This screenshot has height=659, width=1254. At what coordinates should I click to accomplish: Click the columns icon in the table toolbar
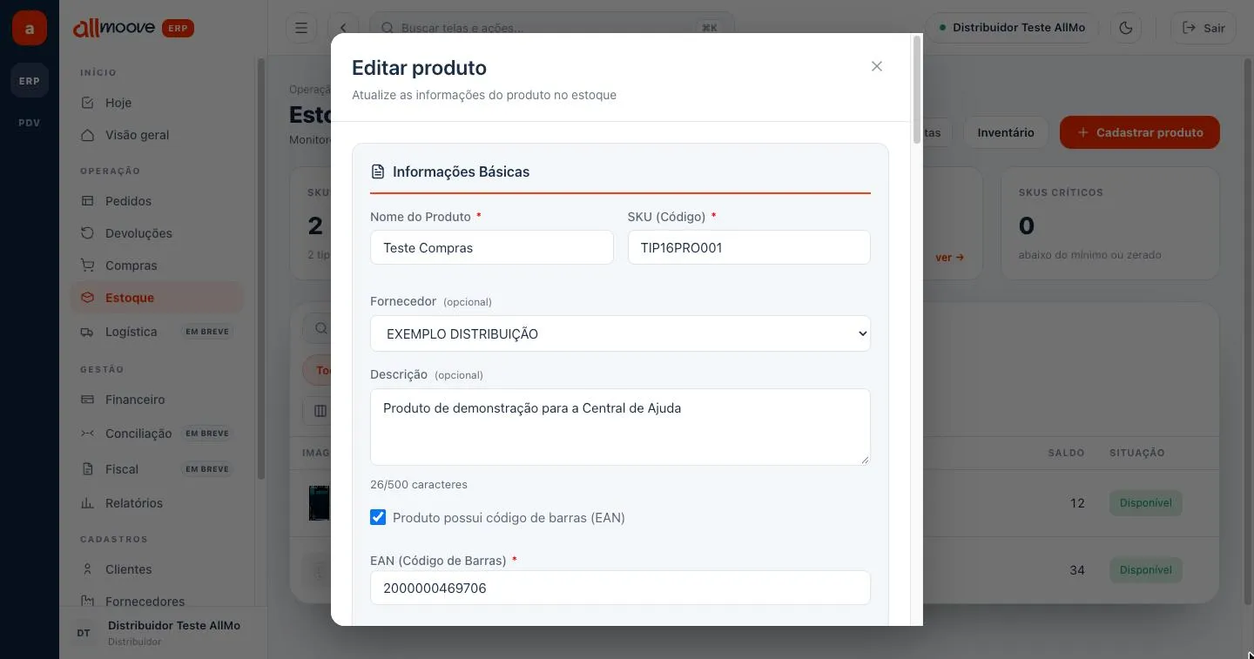click(x=320, y=410)
